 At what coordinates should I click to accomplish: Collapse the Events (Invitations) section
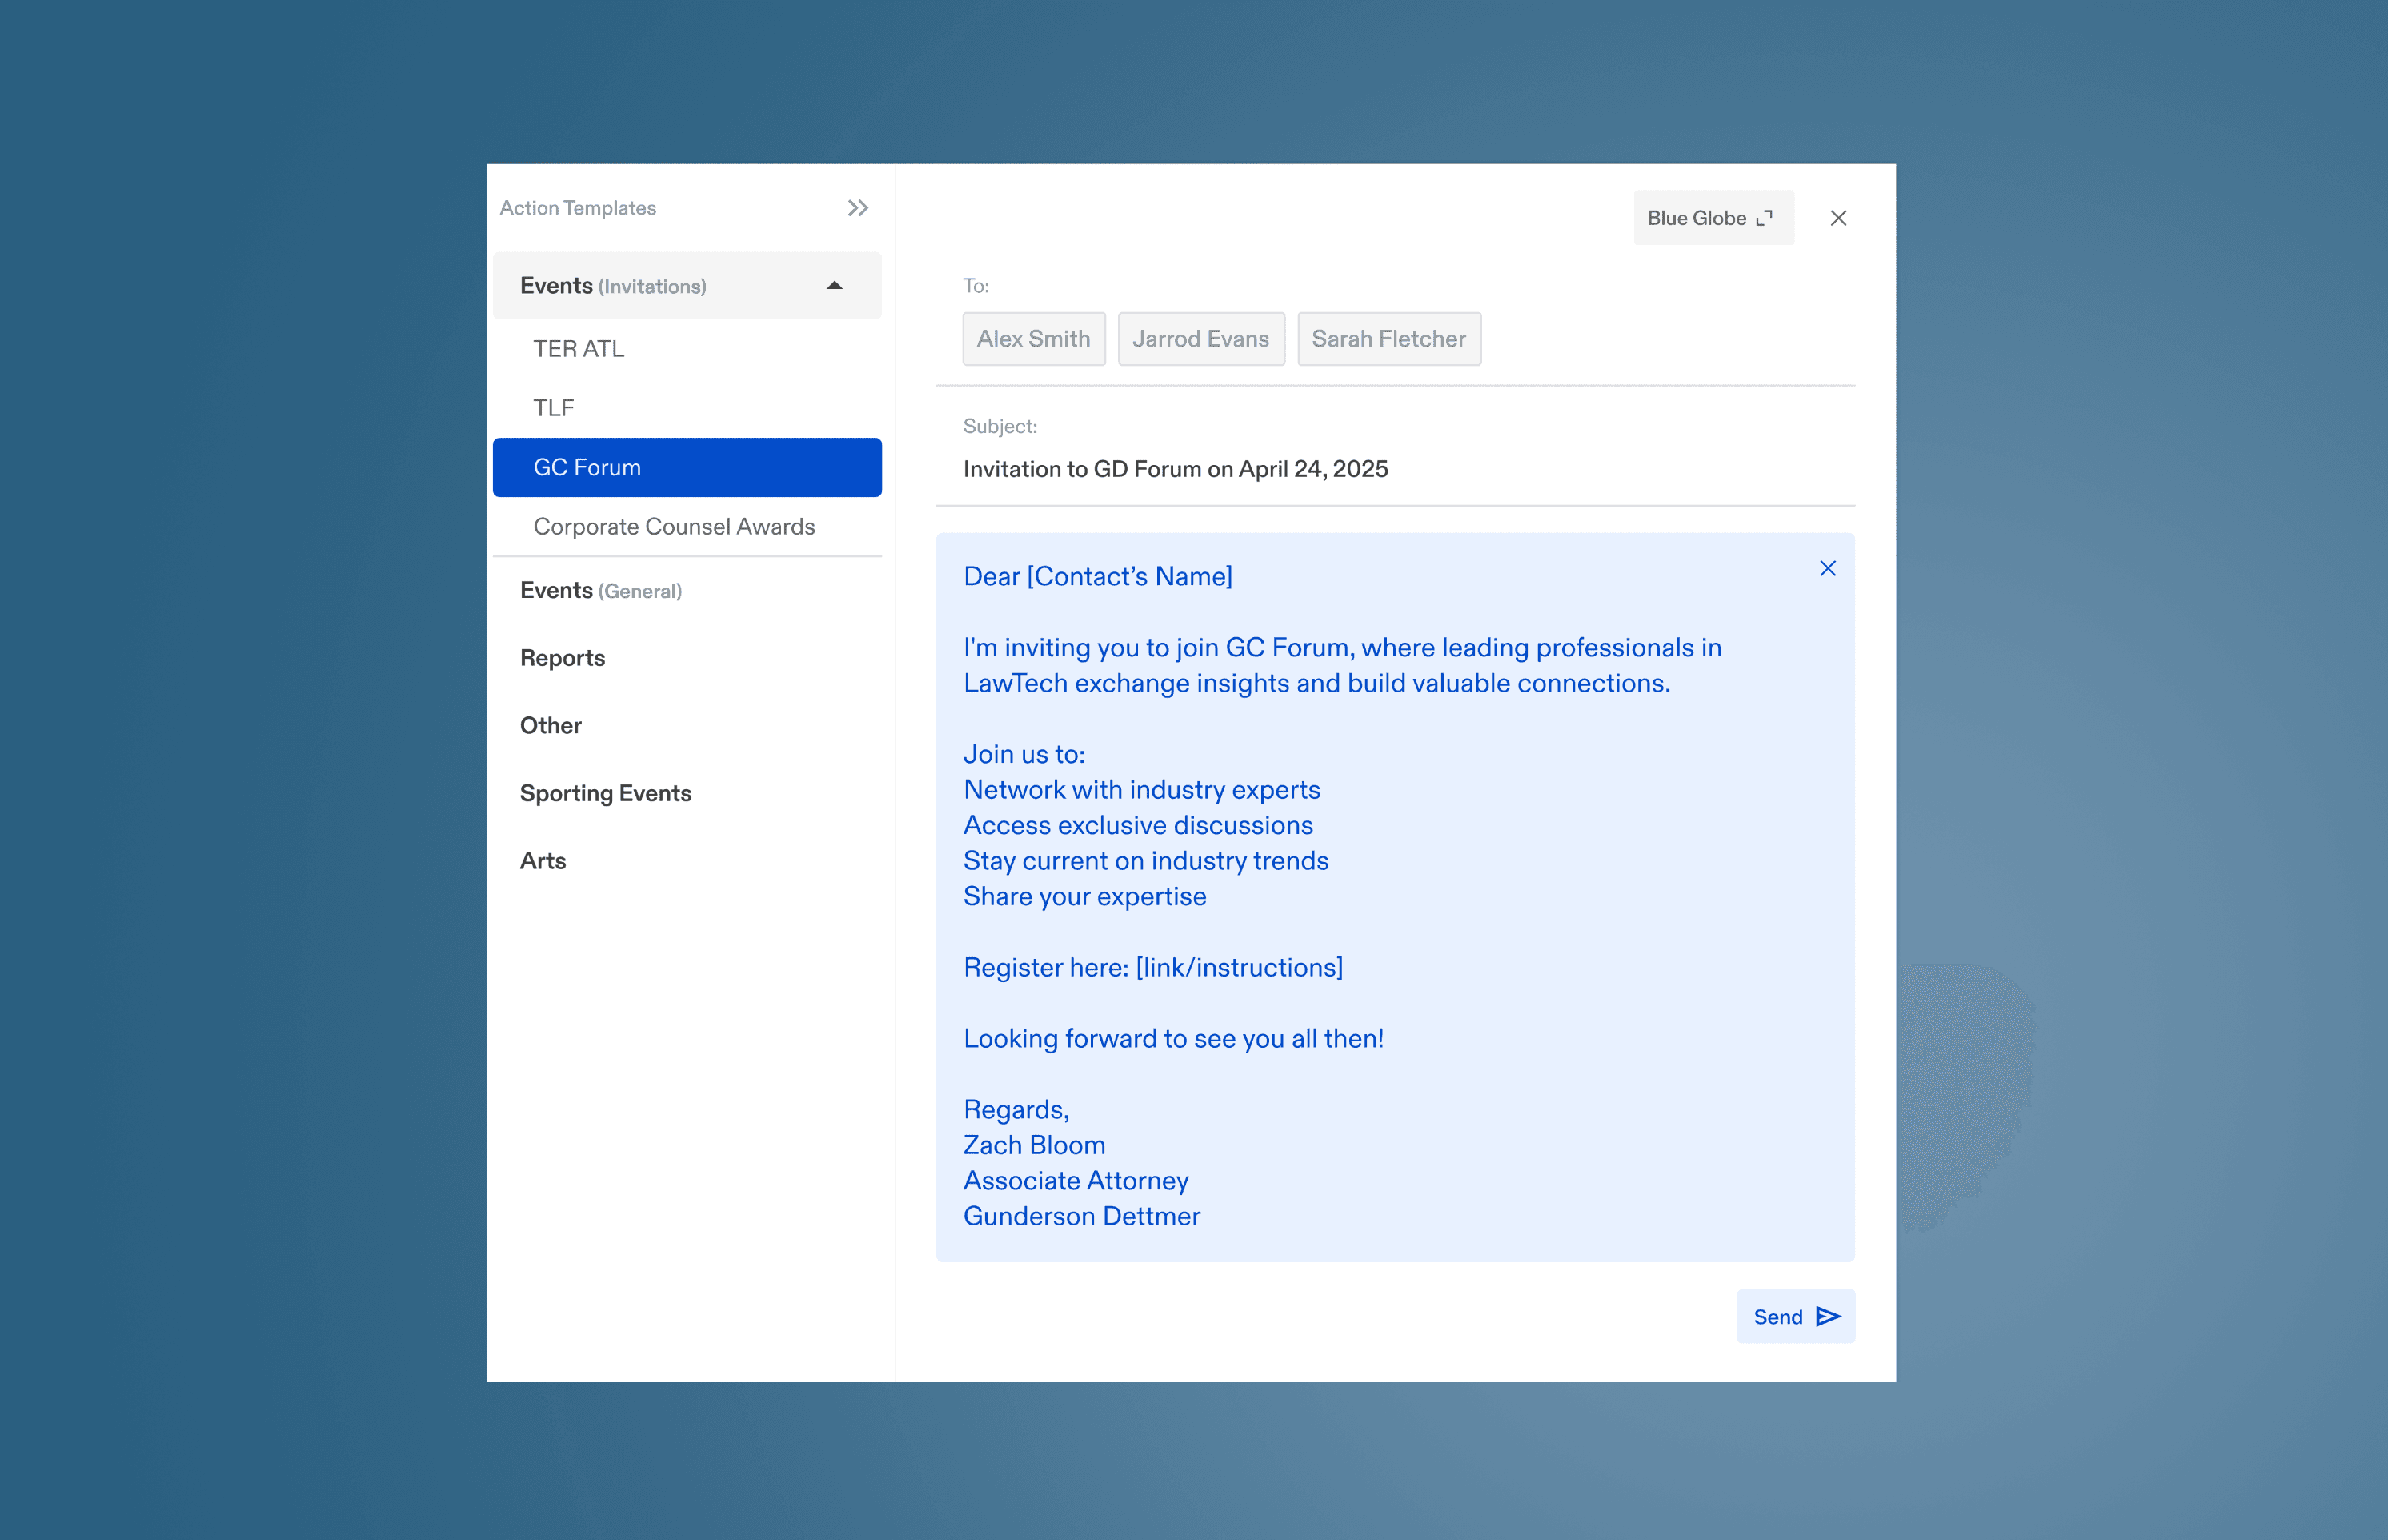coord(834,286)
